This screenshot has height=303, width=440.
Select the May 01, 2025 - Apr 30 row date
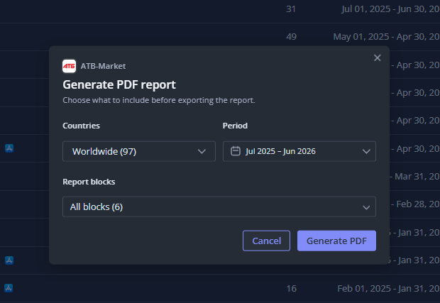point(386,37)
